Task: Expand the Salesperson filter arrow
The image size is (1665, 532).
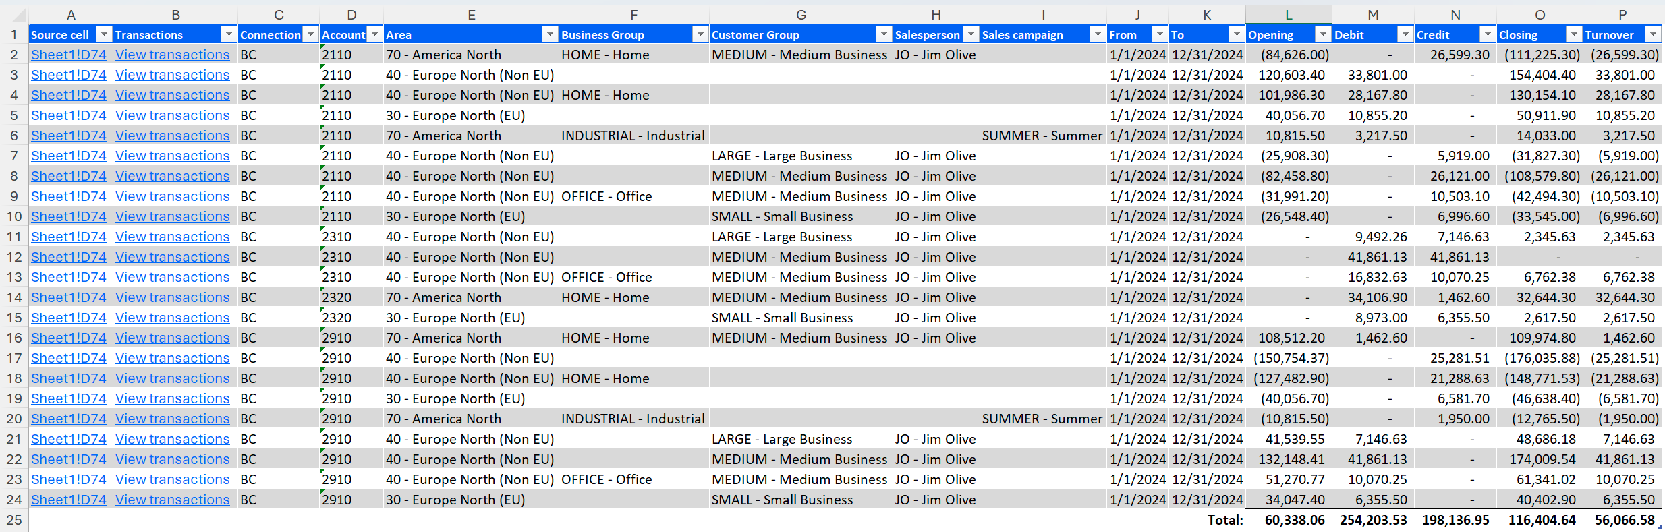Action: pyautogui.click(x=971, y=34)
